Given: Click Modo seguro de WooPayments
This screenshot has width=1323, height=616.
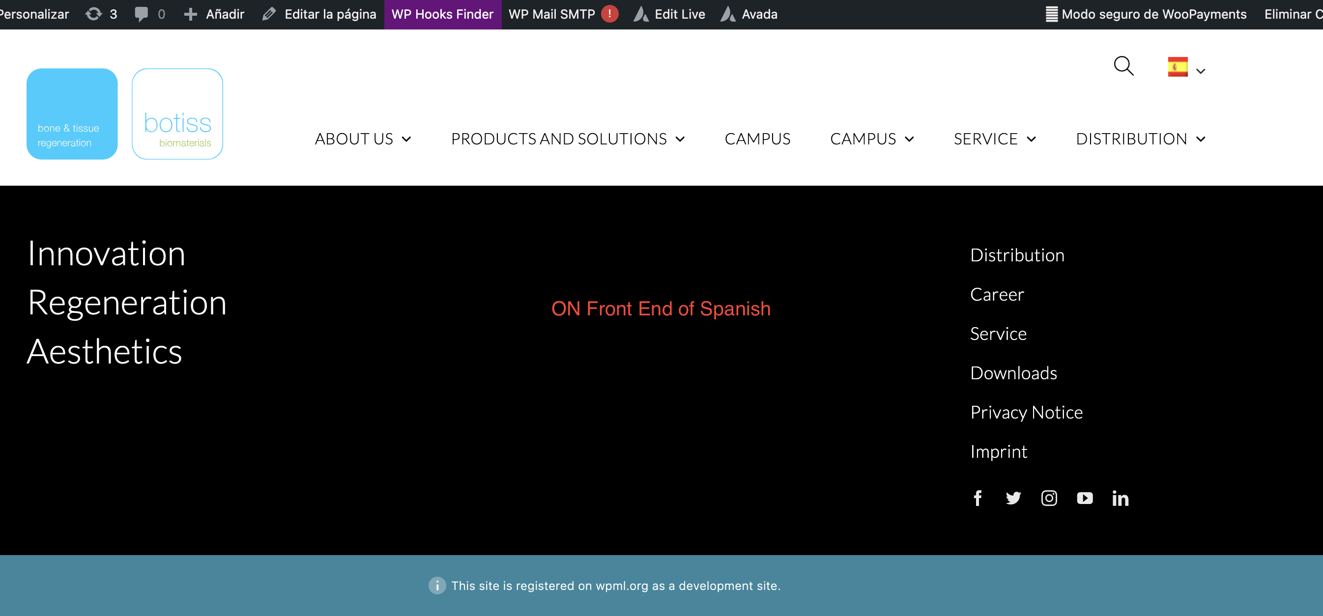Looking at the screenshot, I should pos(1154,14).
